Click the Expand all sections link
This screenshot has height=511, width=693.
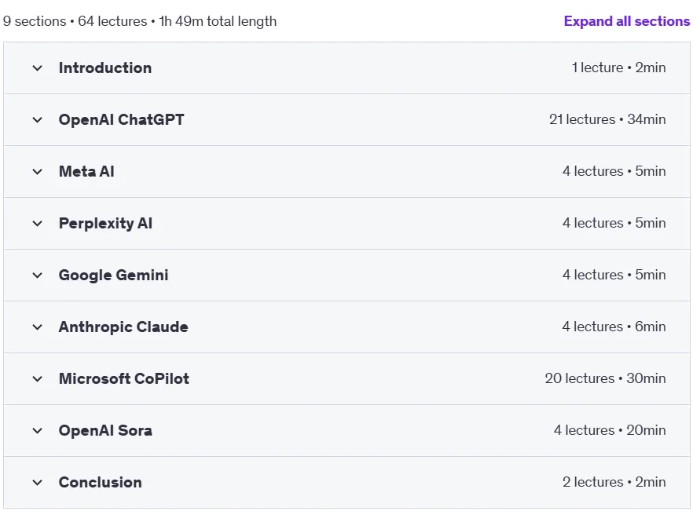[627, 21]
